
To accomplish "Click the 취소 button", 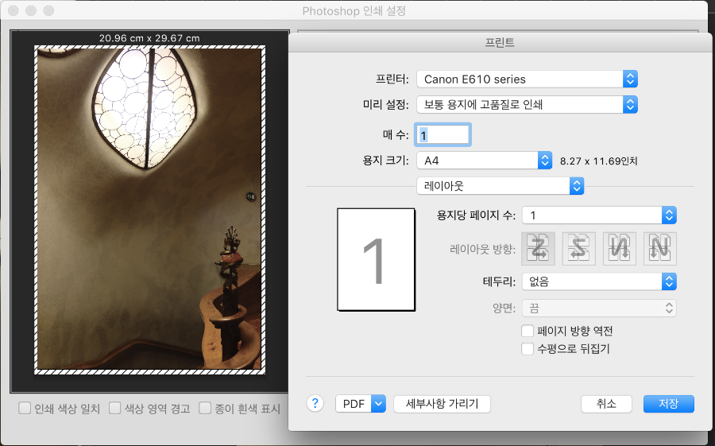I will pos(606,404).
